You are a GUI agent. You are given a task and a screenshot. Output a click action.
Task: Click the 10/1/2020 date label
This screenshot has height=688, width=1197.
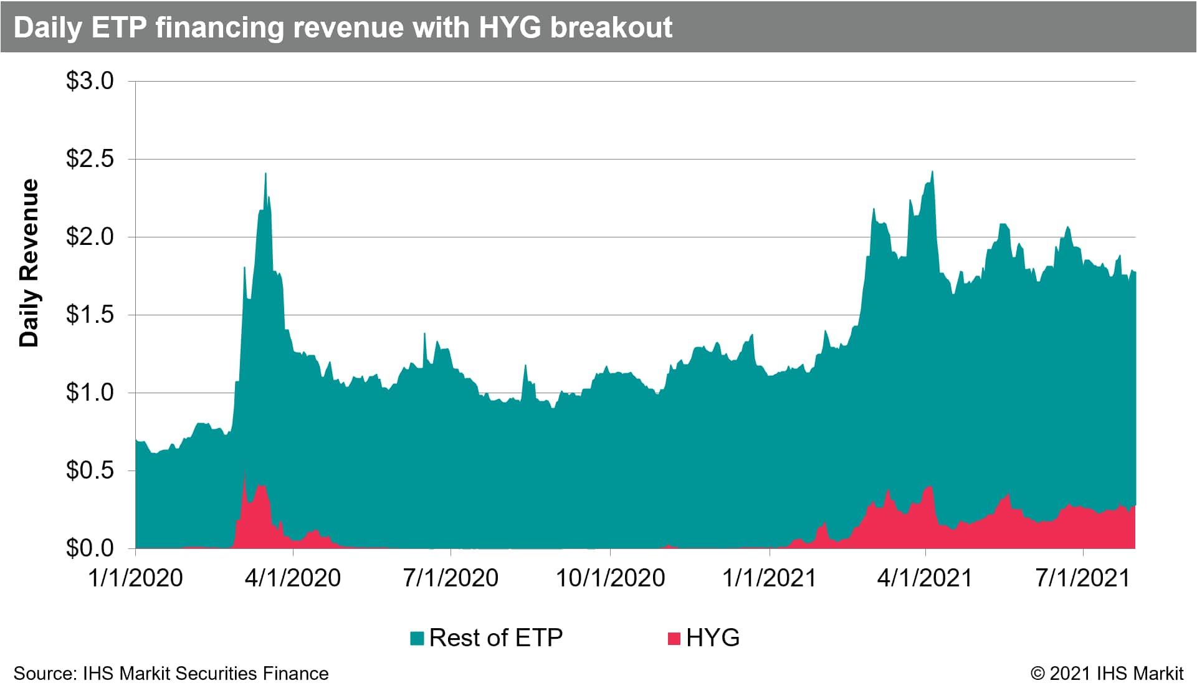[610, 578]
